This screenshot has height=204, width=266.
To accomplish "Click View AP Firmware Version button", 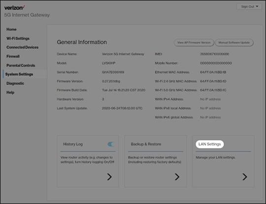I will click(194, 42).
